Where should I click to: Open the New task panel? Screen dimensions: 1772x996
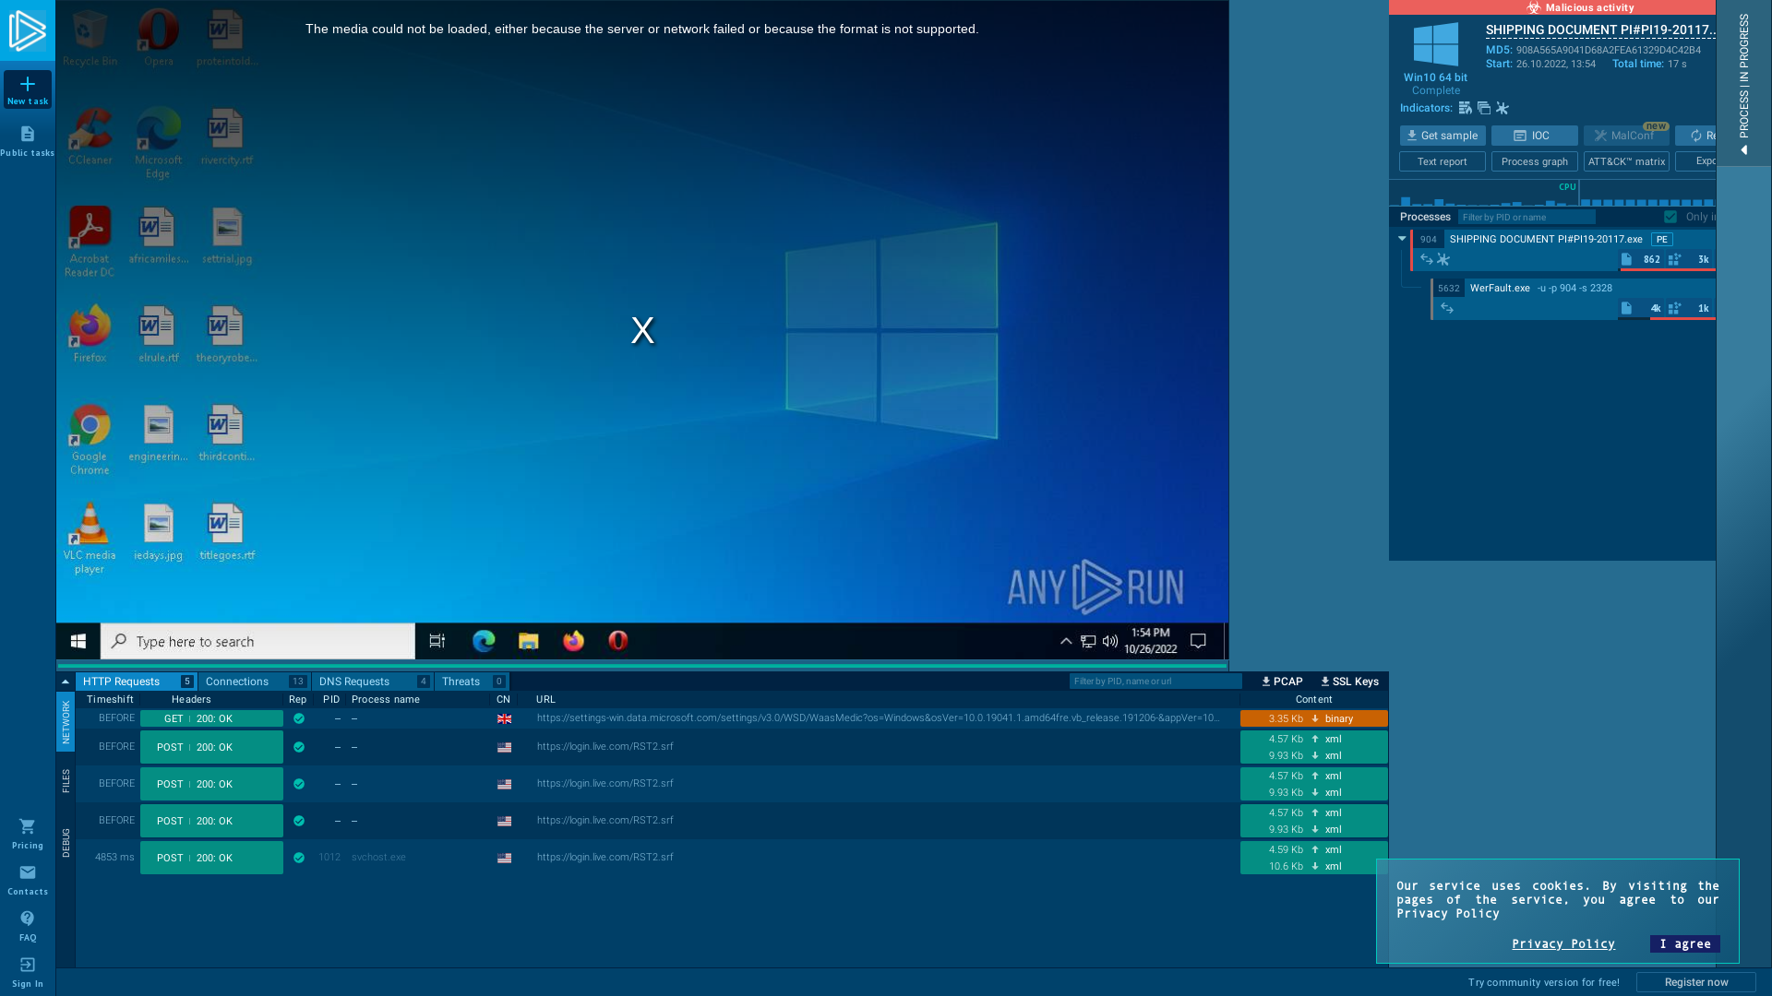(x=28, y=89)
